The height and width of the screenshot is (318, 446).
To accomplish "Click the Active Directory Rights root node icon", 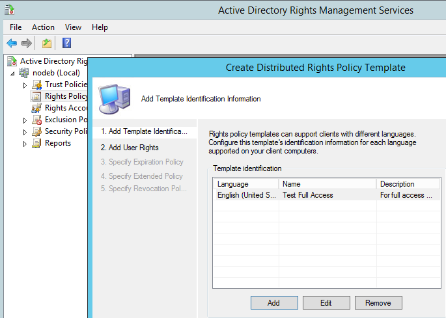I will 12,61.
